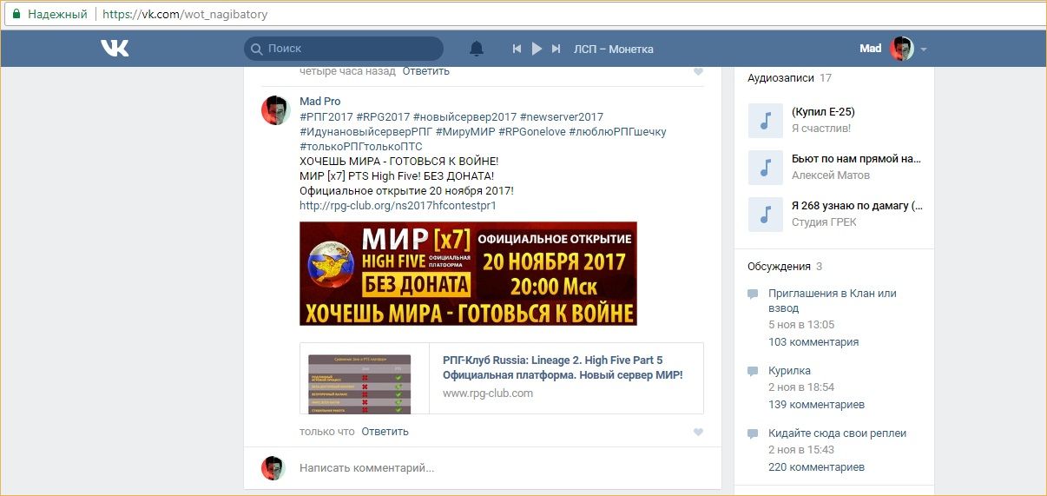
Task: Open artist Студия ГРЕК
Action: 824,222
